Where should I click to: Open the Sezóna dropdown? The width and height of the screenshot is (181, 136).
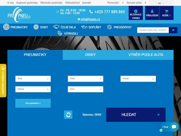pyautogui.click(x=33, y=89)
